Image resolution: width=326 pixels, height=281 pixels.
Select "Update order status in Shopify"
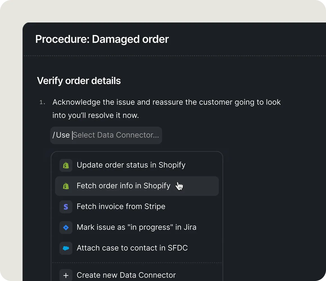pyautogui.click(x=131, y=165)
